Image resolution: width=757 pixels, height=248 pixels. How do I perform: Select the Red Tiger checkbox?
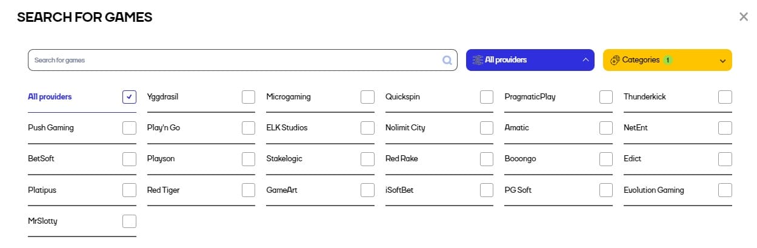pyautogui.click(x=248, y=190)
